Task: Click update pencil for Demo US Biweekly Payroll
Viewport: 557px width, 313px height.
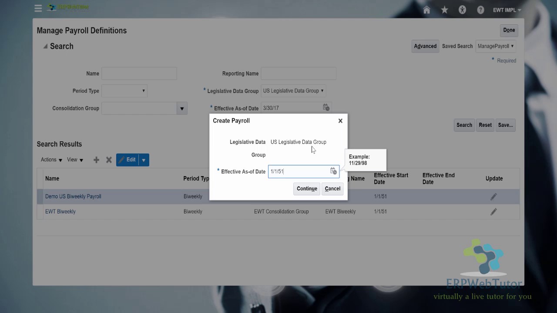Action: (493, 197)
